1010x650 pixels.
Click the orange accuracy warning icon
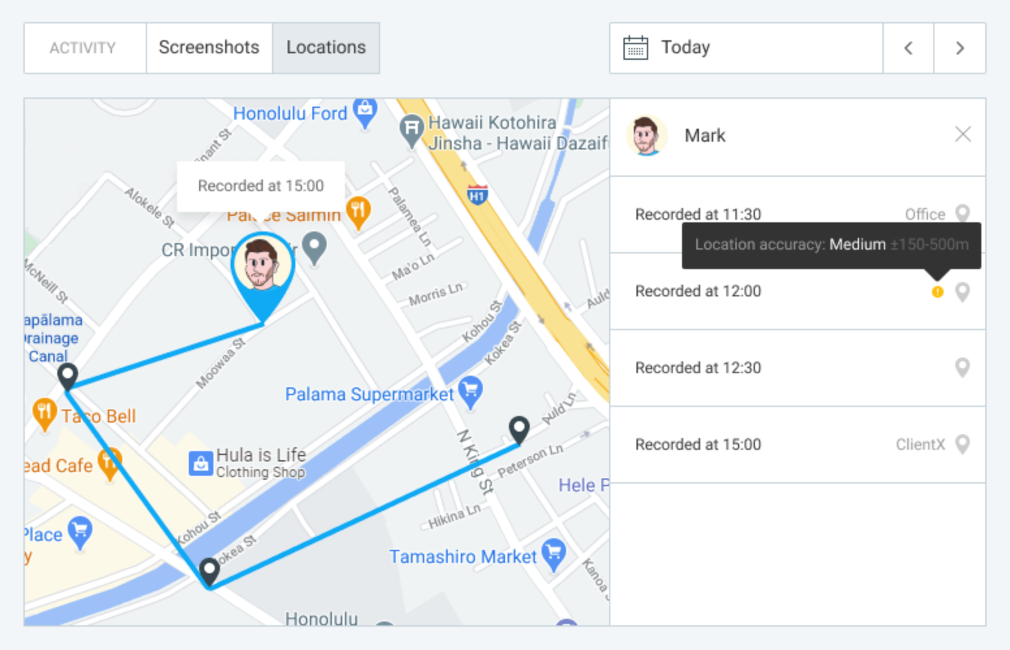point(938,292)
